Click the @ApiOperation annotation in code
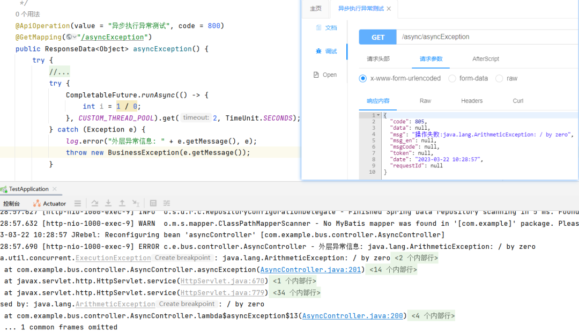The height and width of the screenshot is (332, 579). pyautogui.click(x=42, y=26)
